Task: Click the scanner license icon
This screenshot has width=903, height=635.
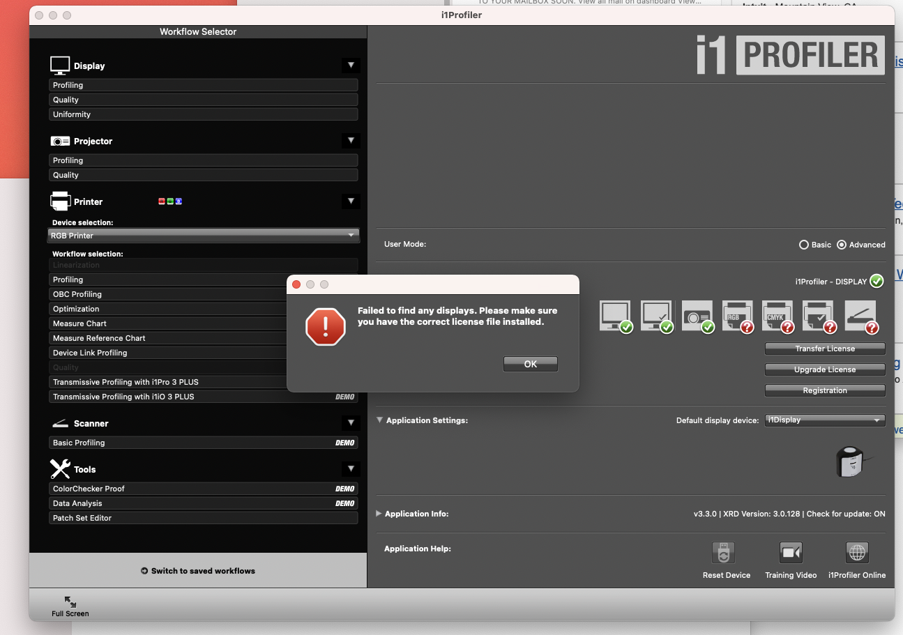Action: (861, 316)
